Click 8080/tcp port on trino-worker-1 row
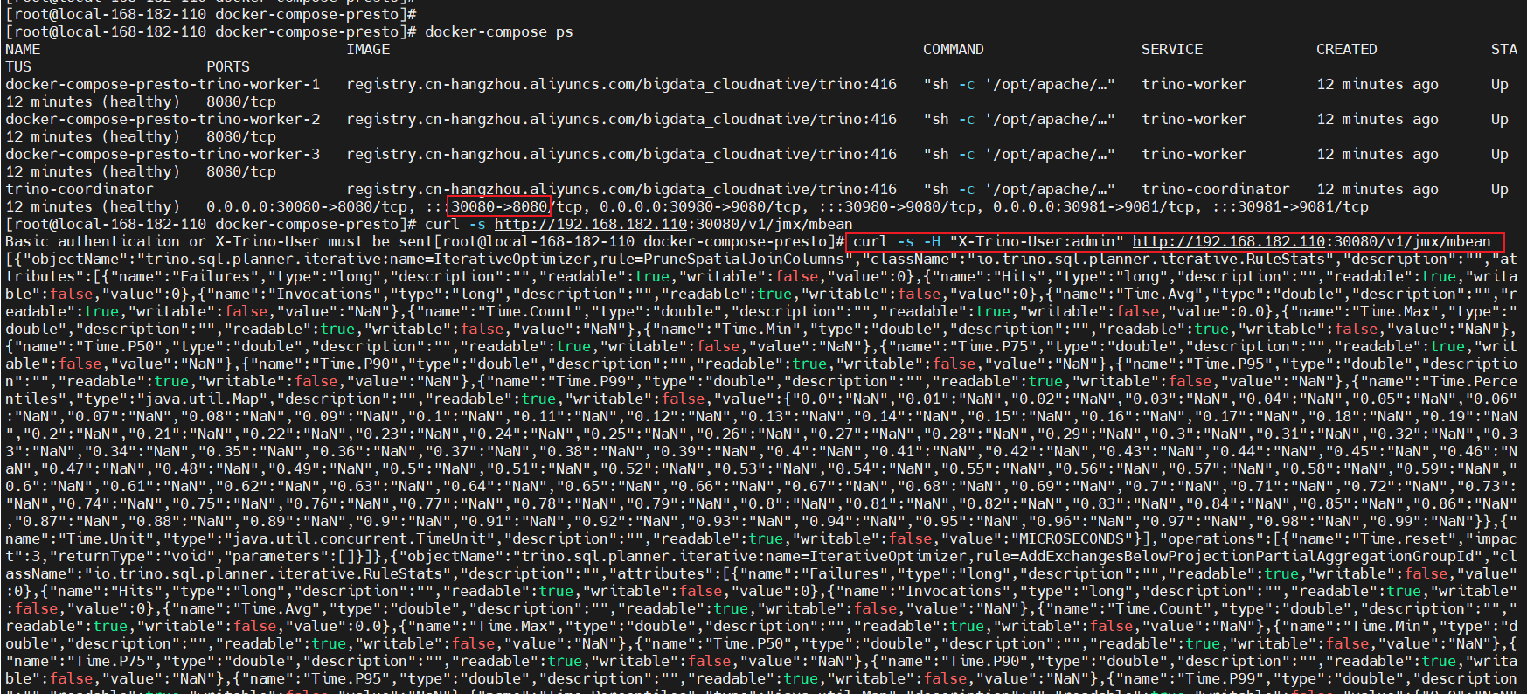Screen dimensions: 1527x694 coord(241,102)
